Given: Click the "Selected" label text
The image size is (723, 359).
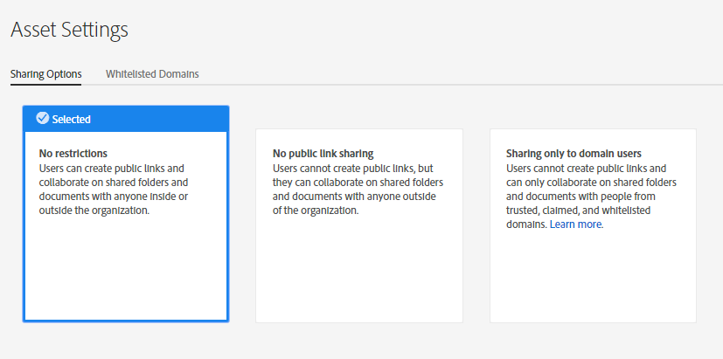Looking at the screenshot, I should [71, 119].
